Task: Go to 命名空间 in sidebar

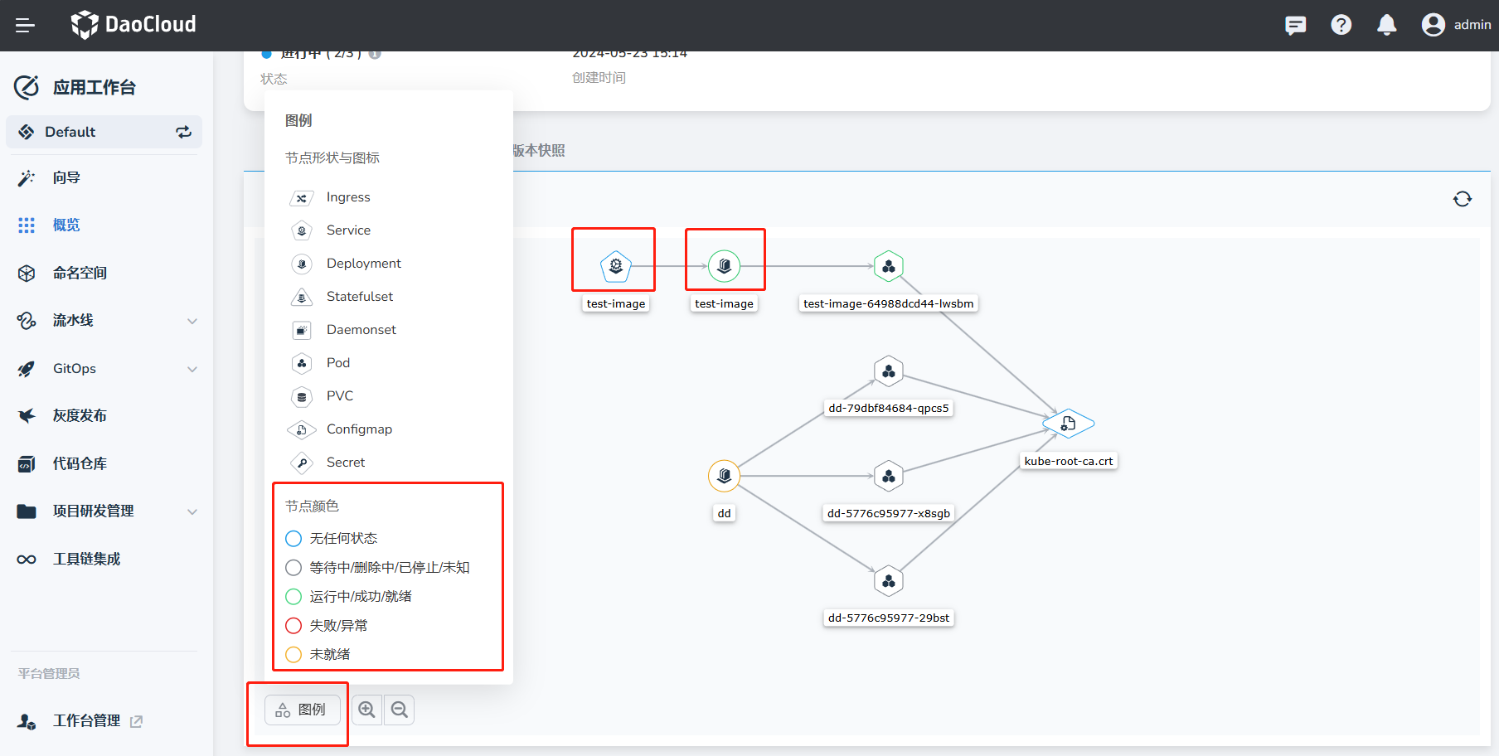Action: (80, 273)
